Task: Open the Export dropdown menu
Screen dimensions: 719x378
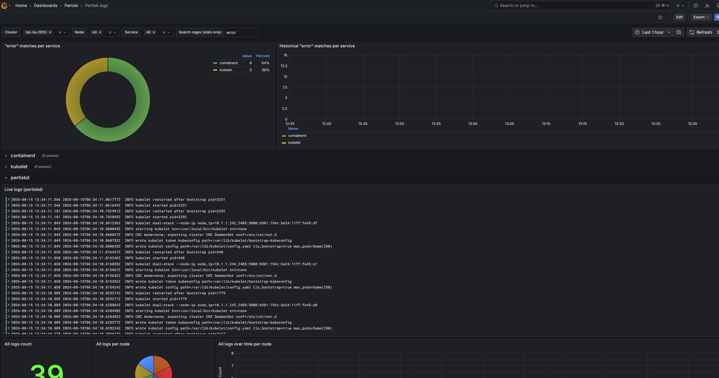Action: pyautogui.click(x=701, y=17)
